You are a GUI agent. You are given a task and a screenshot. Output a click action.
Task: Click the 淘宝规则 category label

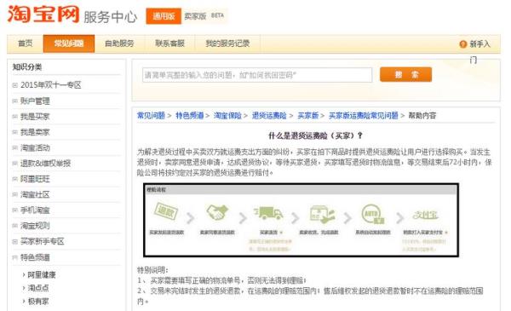(35, 226)
